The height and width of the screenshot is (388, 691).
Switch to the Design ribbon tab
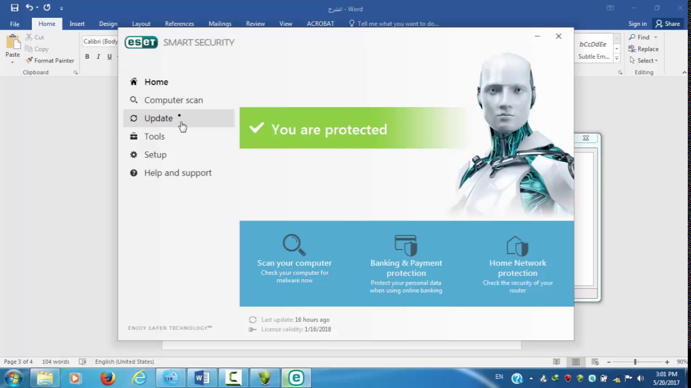click(x=108, y=24)
